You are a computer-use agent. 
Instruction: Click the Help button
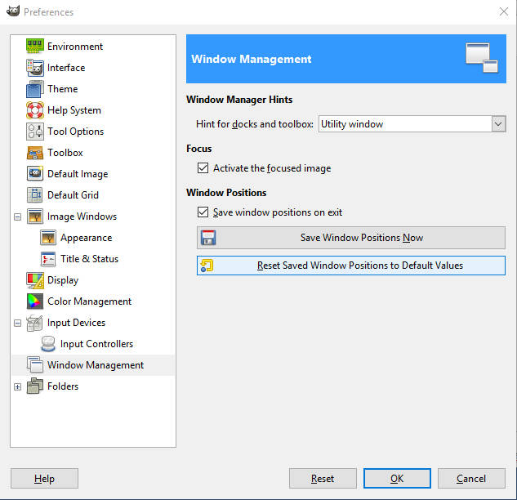pyautogui.click(x=44, y=478)
